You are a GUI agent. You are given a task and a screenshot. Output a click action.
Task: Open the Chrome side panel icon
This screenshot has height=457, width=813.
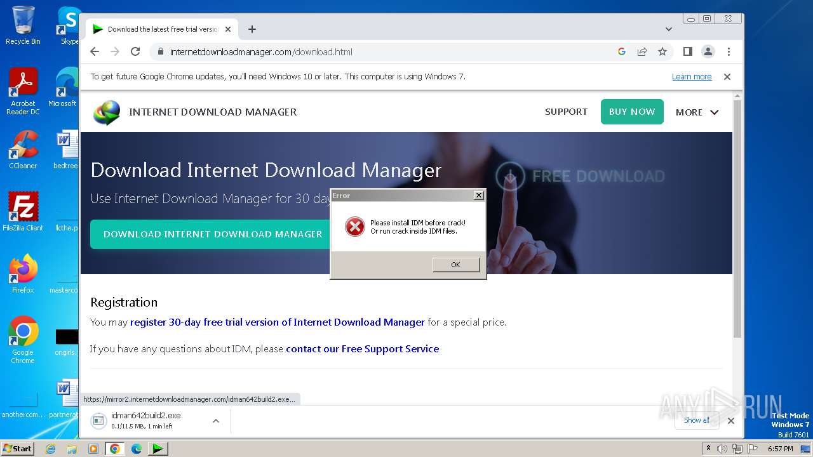[x=687, y=51]
